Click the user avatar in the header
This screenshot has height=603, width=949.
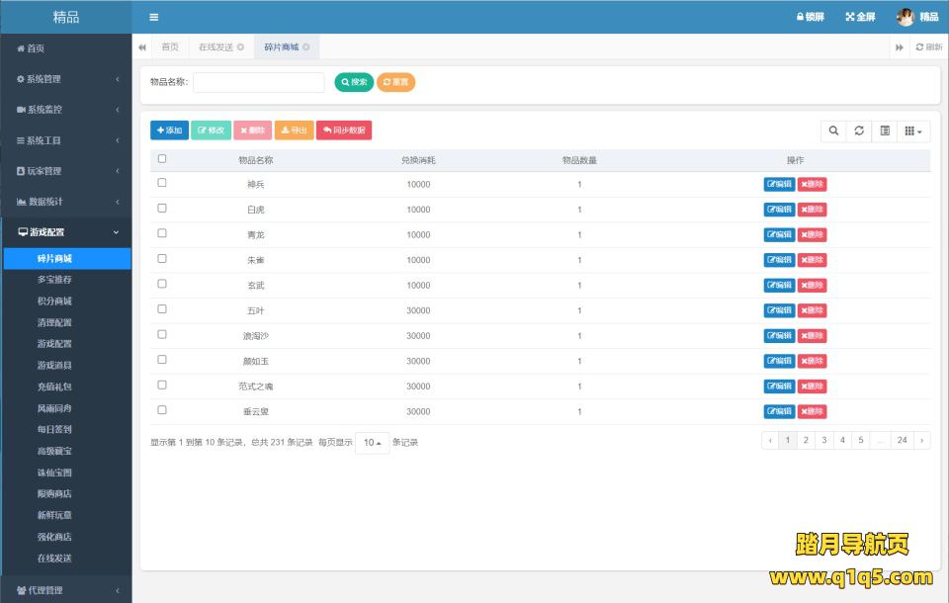[905, 17]
